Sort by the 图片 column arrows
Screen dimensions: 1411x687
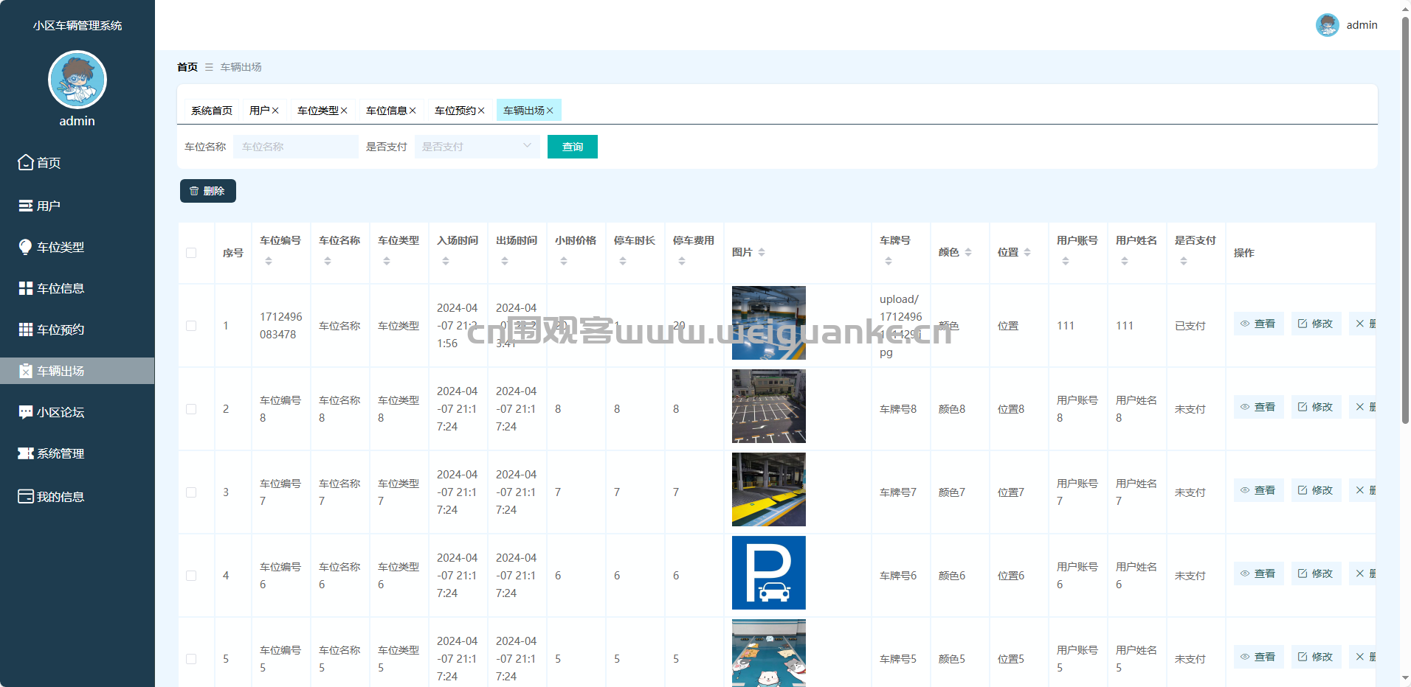click(x=762, y=252)
